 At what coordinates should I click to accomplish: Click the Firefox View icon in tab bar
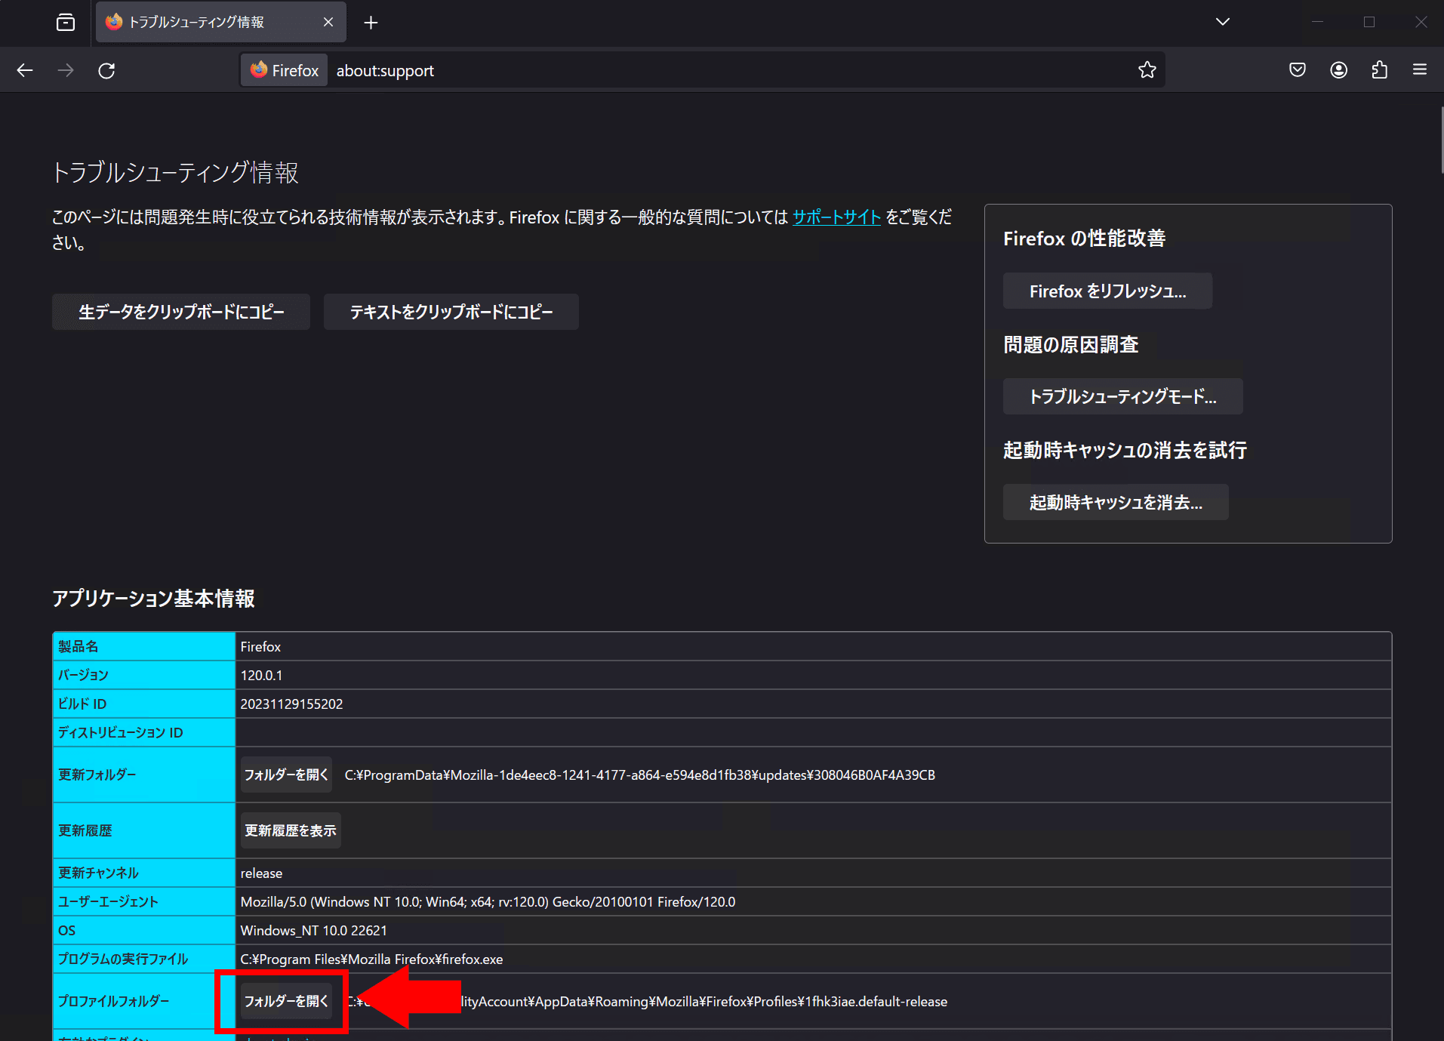click(x=66, y=23)
